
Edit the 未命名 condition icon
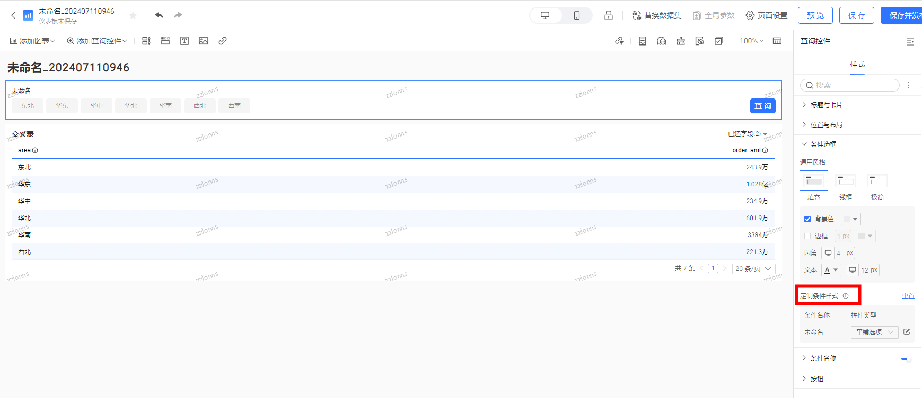pyautogui.click(x=907, y=332)
